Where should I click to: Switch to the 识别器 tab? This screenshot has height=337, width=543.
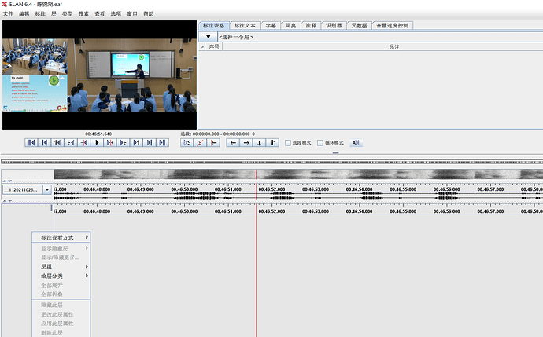(x=334, y=26)
